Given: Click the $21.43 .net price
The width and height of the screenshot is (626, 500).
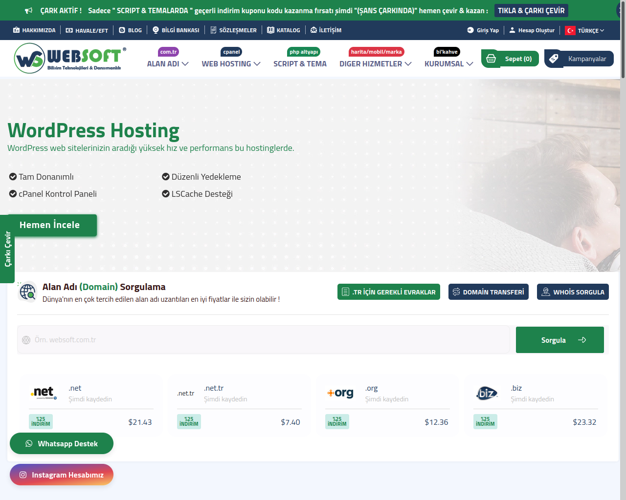Looking at the screenshot, I should [140, 422].
